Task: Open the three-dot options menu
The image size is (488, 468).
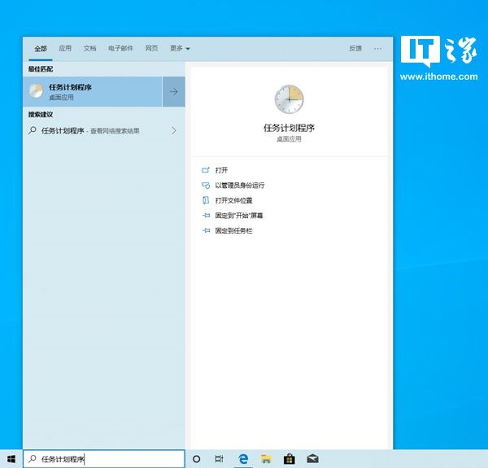Action: pos(378,49)
